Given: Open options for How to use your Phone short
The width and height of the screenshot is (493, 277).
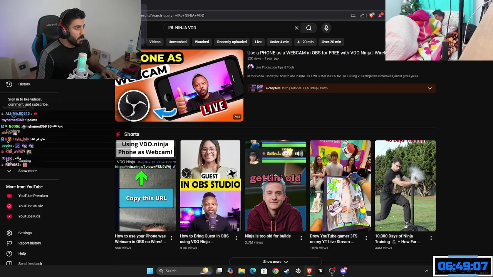Looking at the screenshot, I should [x=171, y=238].
